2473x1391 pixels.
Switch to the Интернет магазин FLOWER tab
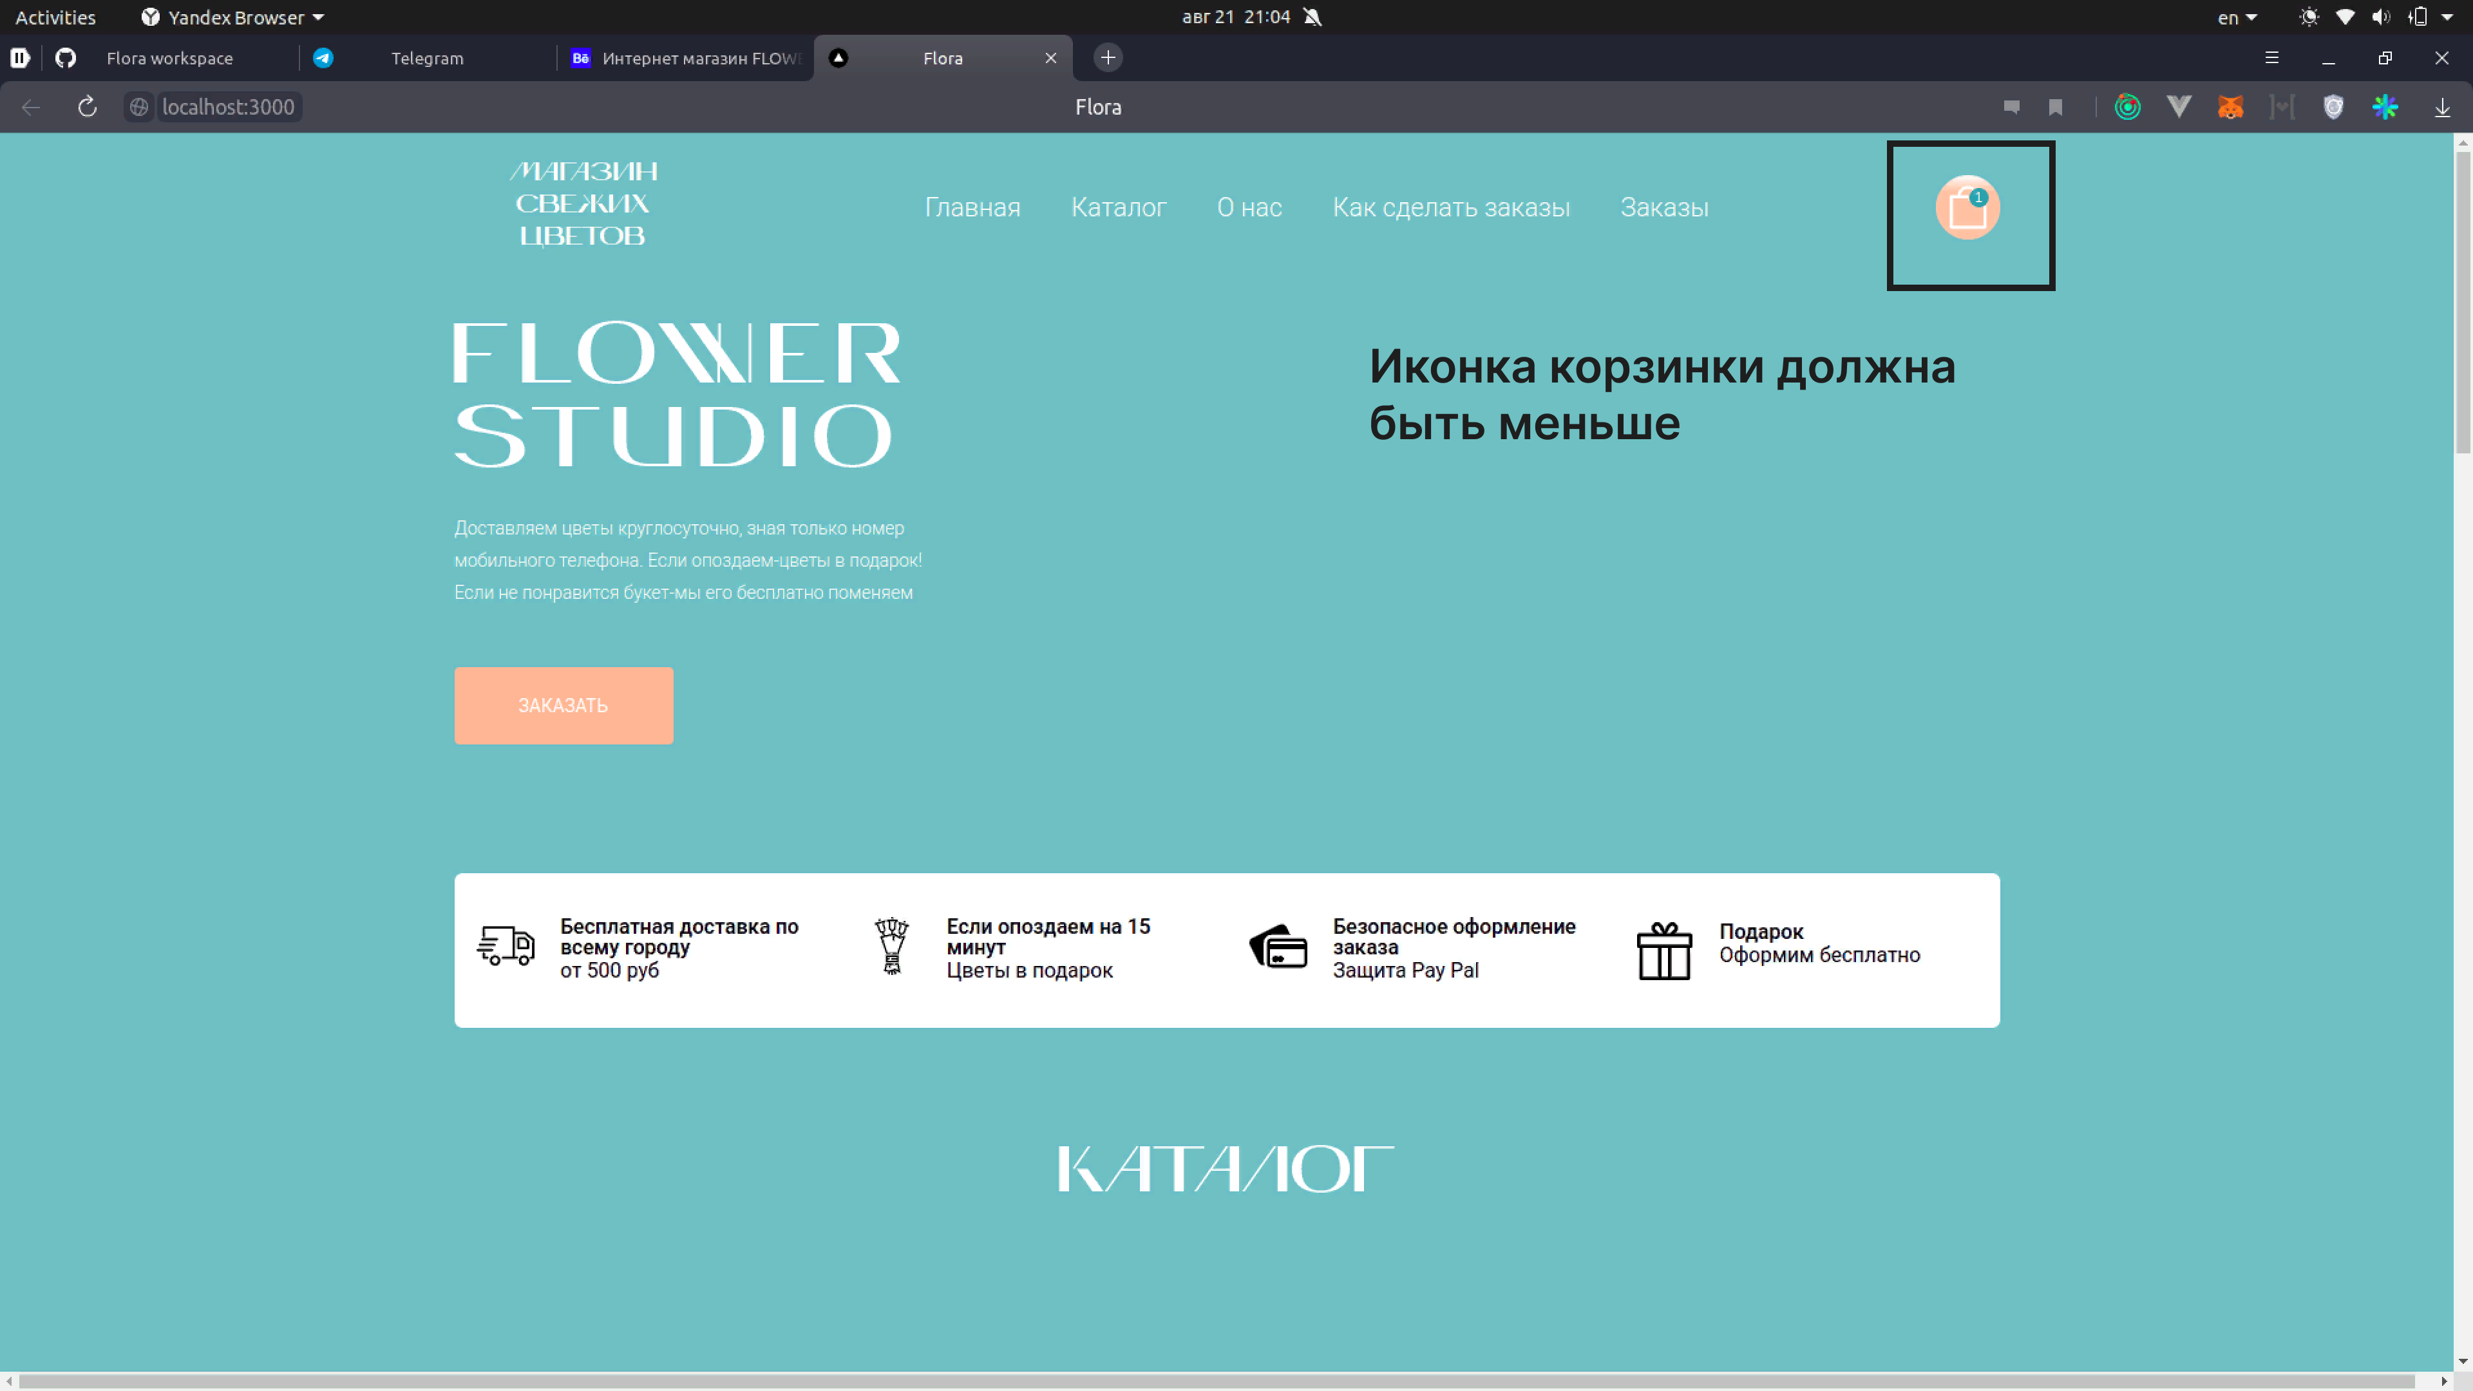[x=687, y=57]
